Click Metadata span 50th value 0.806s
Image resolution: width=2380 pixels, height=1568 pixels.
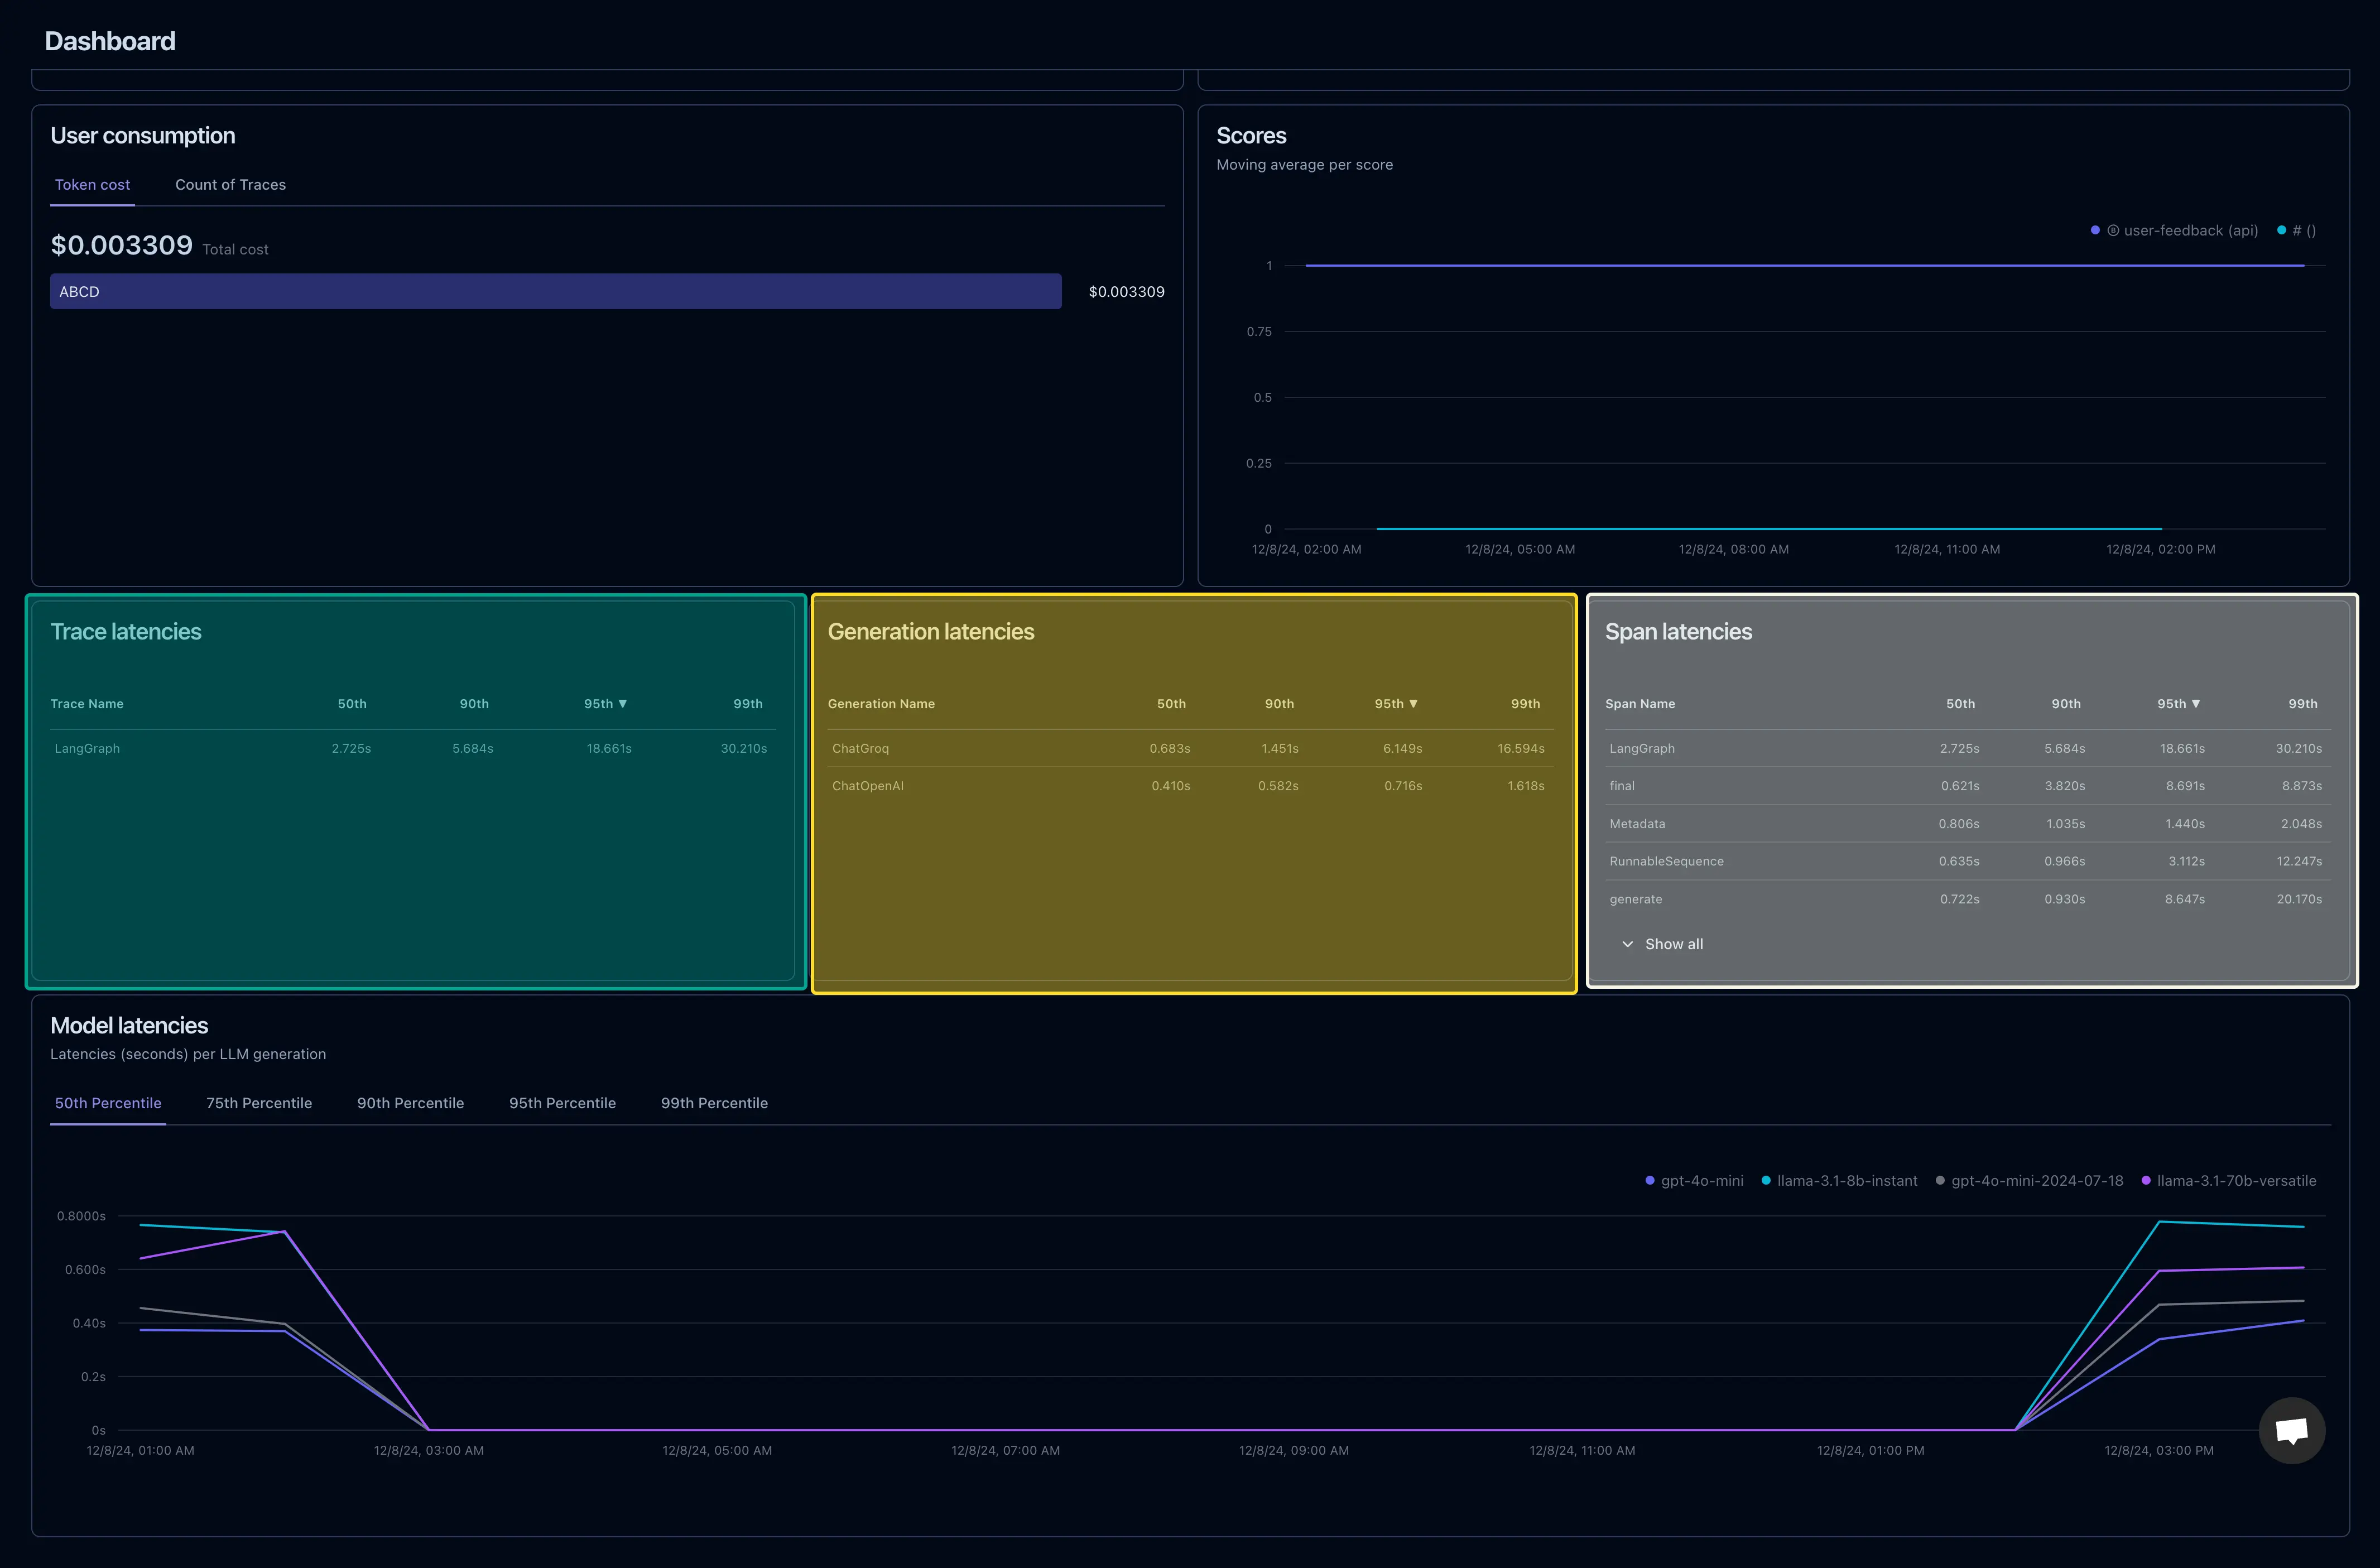click(x=1959, y=824)
